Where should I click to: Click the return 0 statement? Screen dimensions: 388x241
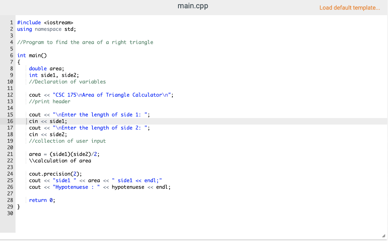(x=42, y=200)
